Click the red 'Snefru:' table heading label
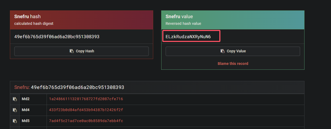Image resolution: width=331 pixels, height=129 pixels. [22, 87]
